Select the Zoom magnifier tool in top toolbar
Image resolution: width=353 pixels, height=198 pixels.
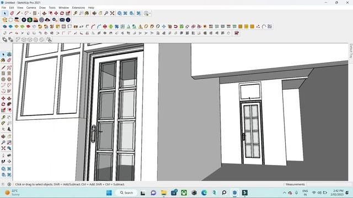point(106,13)
